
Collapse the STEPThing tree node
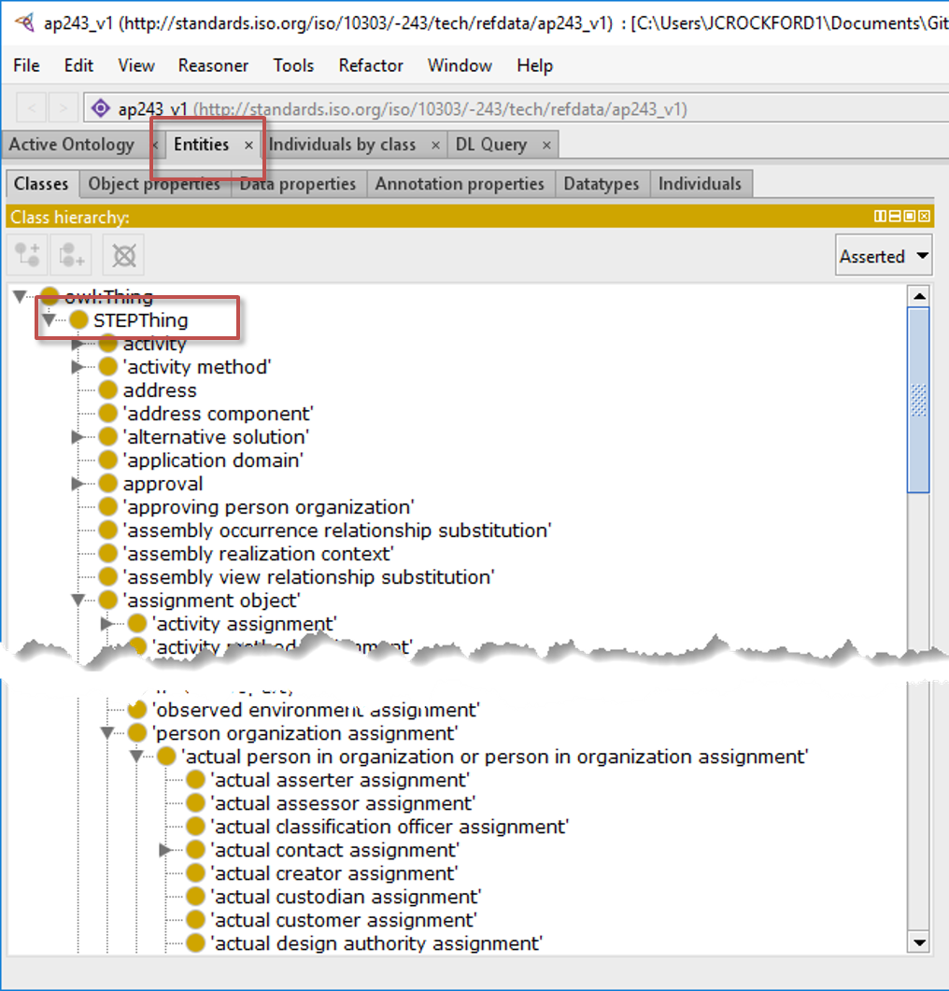click(49, 320)
